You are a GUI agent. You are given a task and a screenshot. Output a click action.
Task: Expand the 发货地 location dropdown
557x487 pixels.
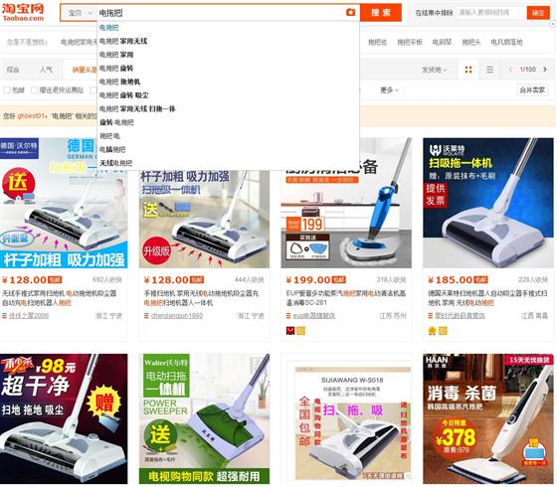tap(434, 70)
